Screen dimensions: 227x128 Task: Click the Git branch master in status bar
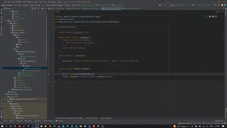click(x=217, y=123)
